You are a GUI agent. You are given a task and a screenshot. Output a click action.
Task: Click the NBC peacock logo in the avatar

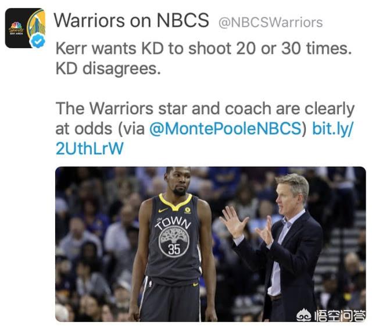(16, 26)
